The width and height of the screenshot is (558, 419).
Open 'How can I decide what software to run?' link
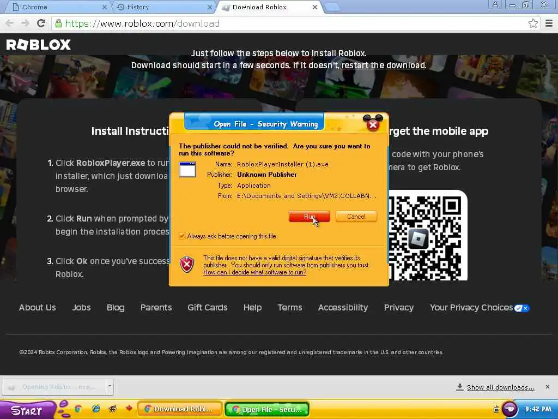coord(255,272)
